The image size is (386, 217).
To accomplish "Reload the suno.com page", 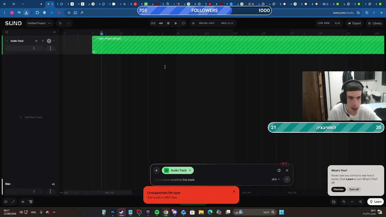I will (x=367, y=13).
